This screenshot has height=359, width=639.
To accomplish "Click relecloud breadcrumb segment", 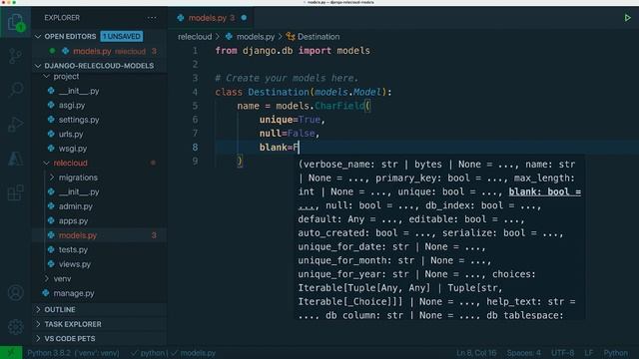I will (x=195, y=37).
